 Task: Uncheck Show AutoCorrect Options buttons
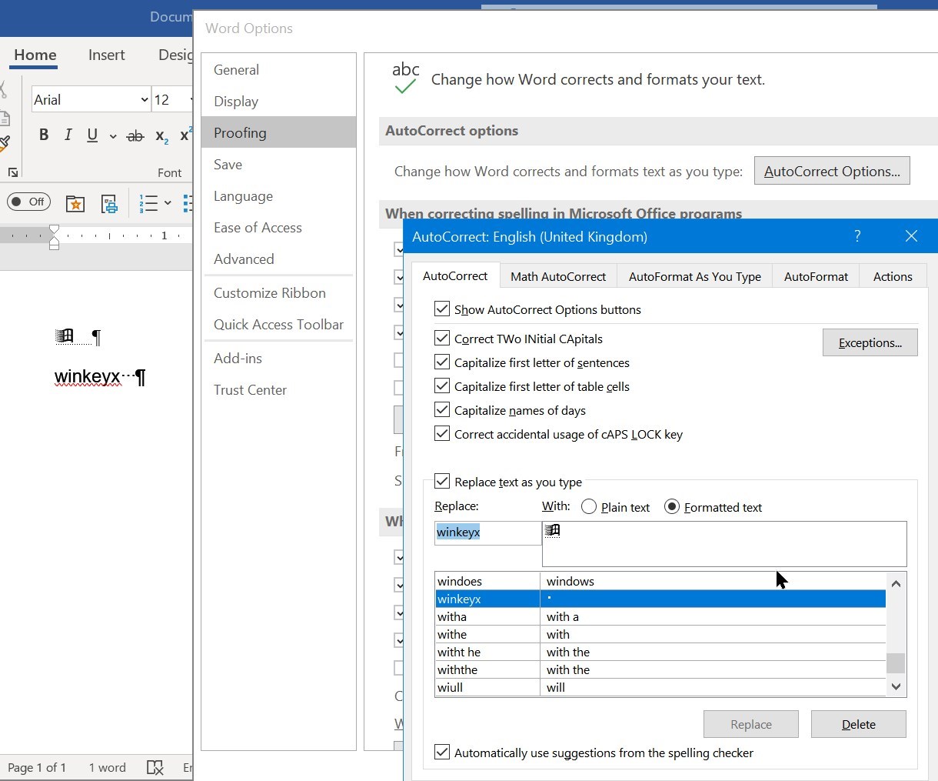click(442, 309)
